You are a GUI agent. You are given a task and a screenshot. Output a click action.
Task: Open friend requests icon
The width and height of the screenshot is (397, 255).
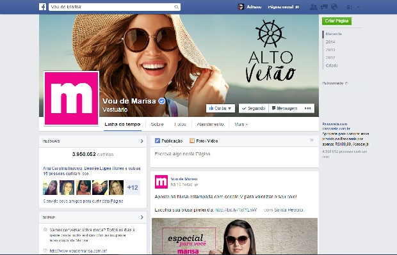coord(314,7)
